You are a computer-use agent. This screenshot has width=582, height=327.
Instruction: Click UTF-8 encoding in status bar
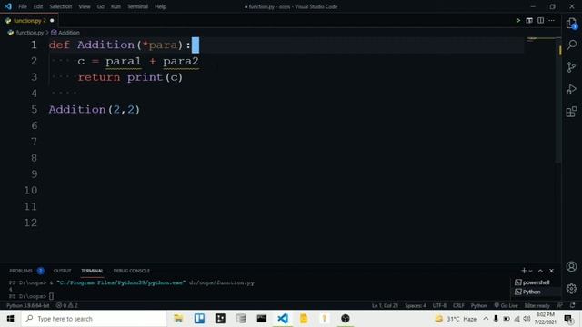[x=439, y=305]
